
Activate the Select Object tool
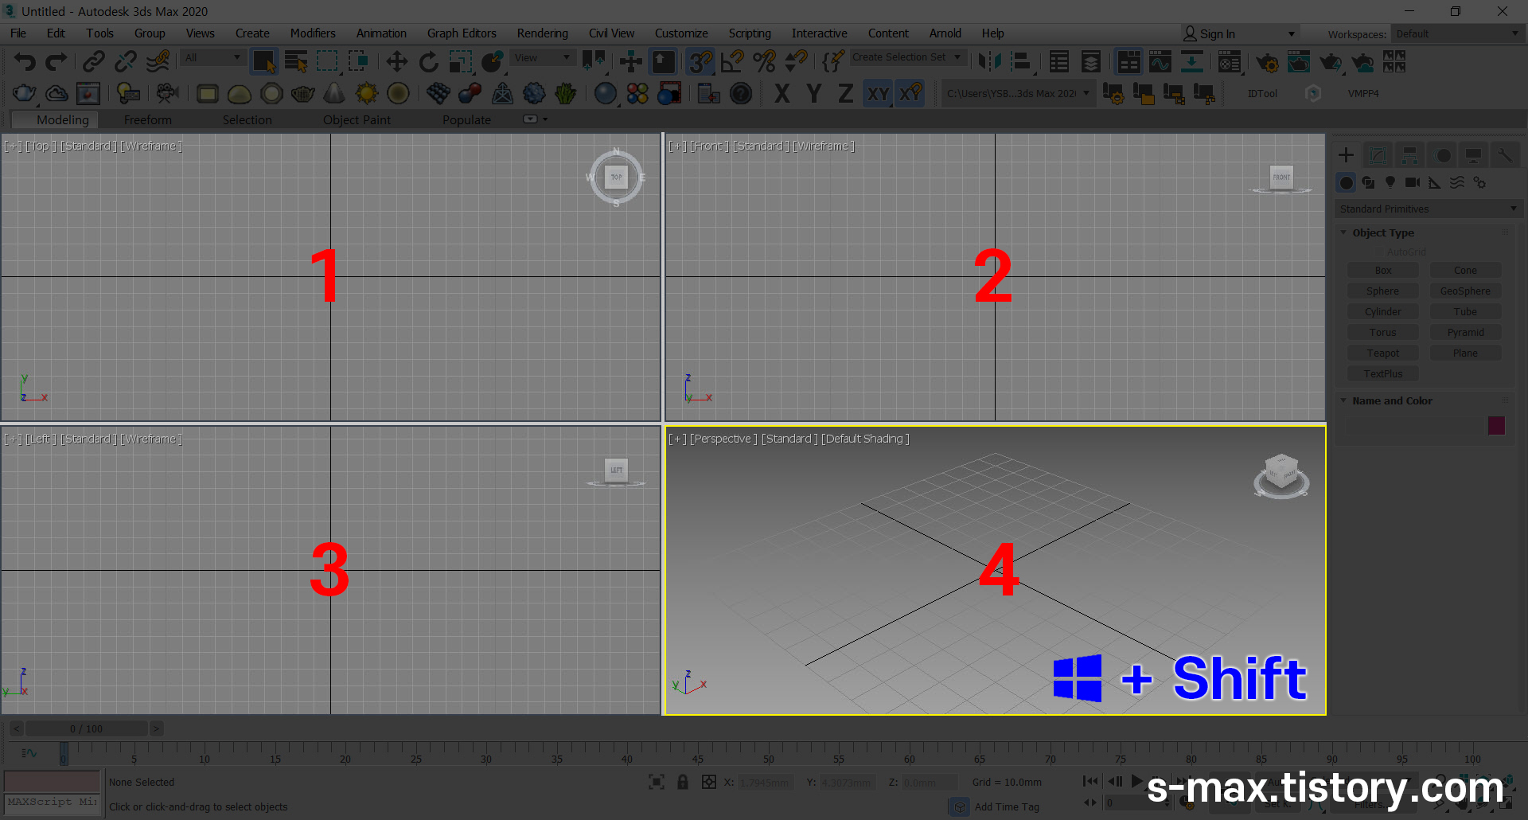pos(263,61)
